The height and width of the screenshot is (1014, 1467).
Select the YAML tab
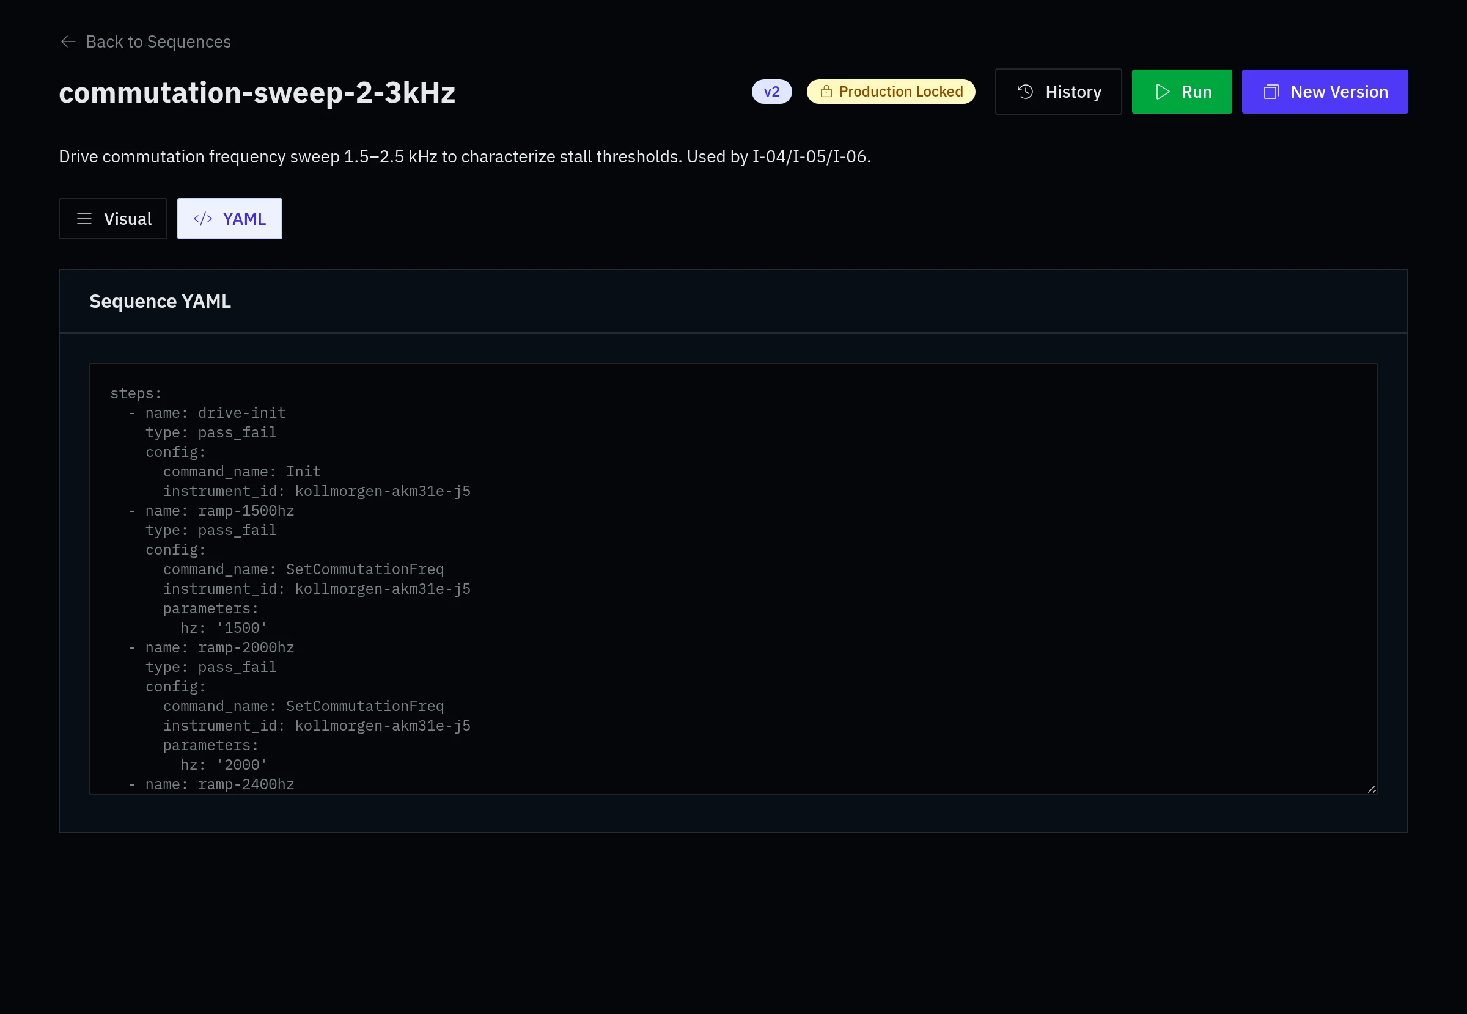pyautogui.click(x=229, y=219)
